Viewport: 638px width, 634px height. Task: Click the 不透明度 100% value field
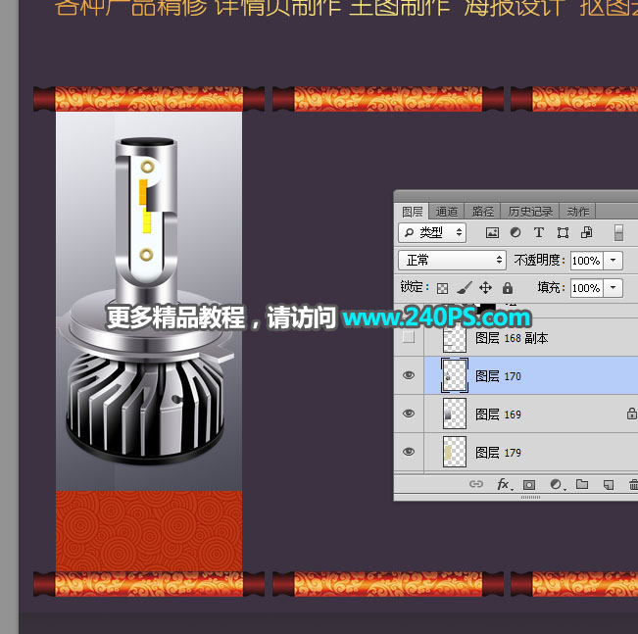point(586,260)
